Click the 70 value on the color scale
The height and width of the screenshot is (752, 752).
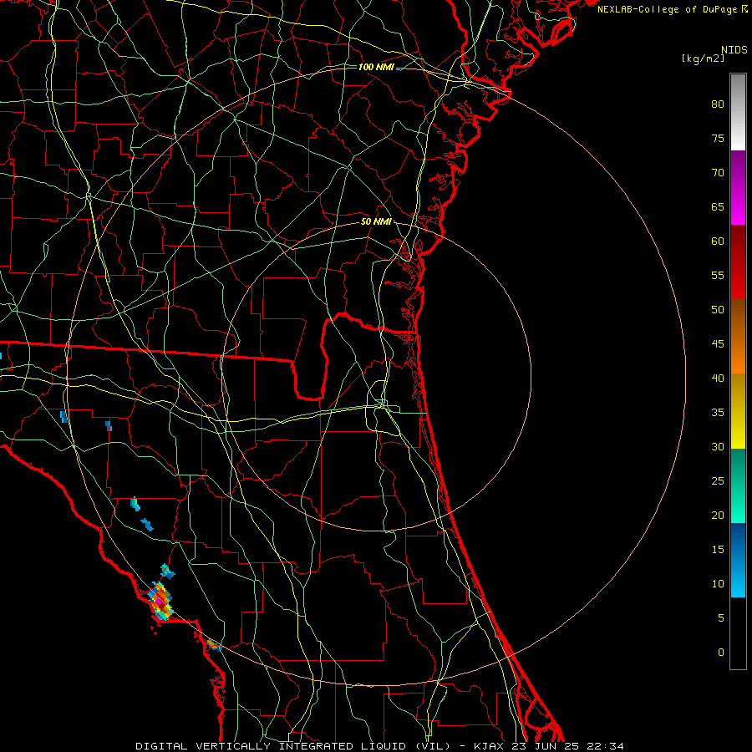pyautogui.click(x=718, y=173)
